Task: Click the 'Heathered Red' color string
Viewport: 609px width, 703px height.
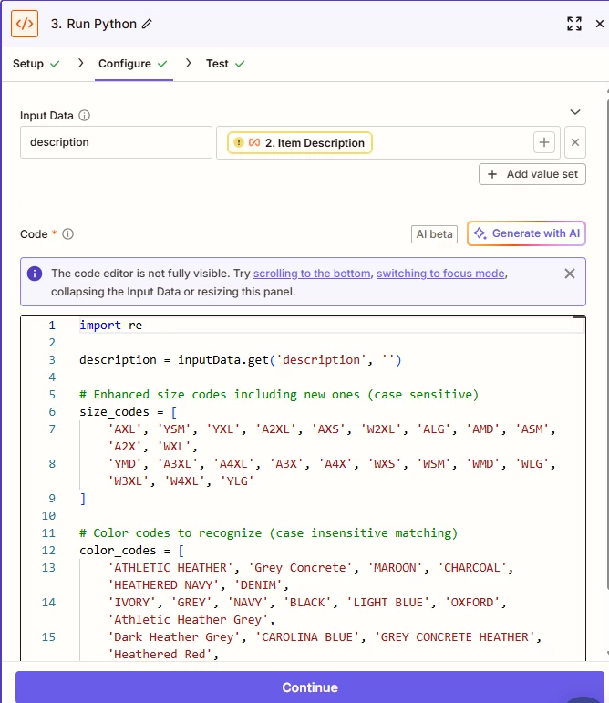Action: tap(160, 655)
